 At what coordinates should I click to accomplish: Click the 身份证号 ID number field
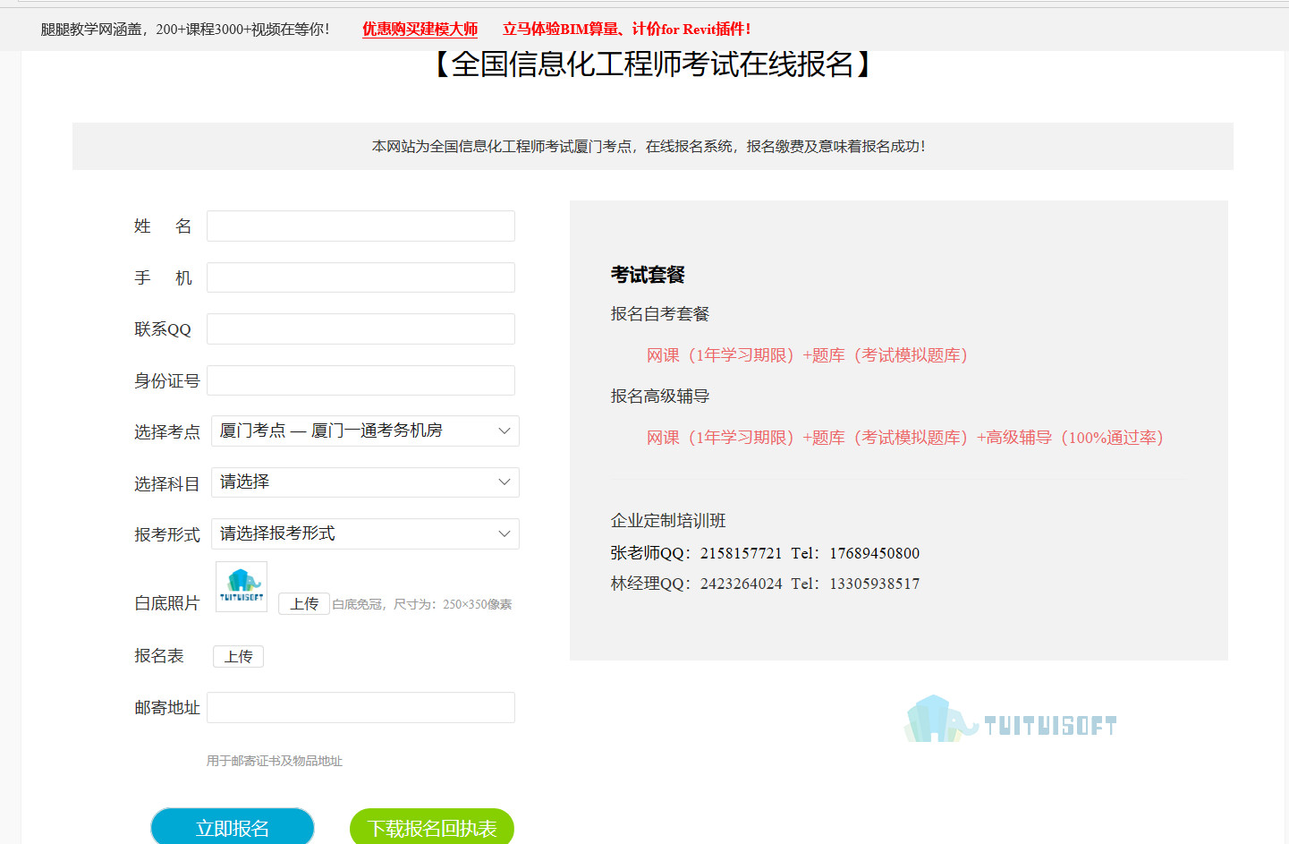360,380
